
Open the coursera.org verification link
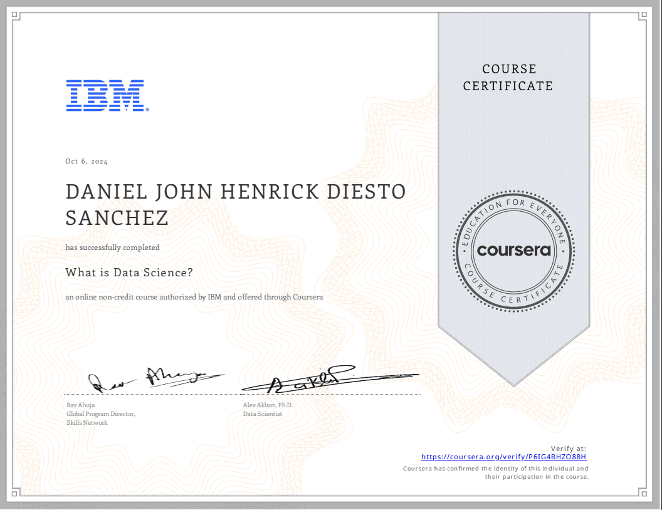(x=503, y=457)
